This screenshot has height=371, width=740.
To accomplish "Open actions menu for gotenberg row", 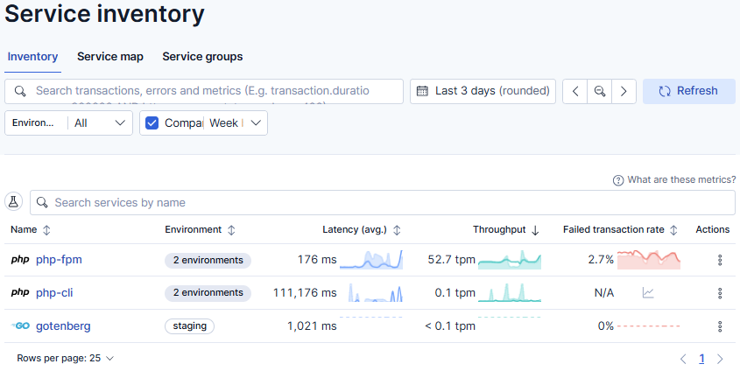I will 720,325.
